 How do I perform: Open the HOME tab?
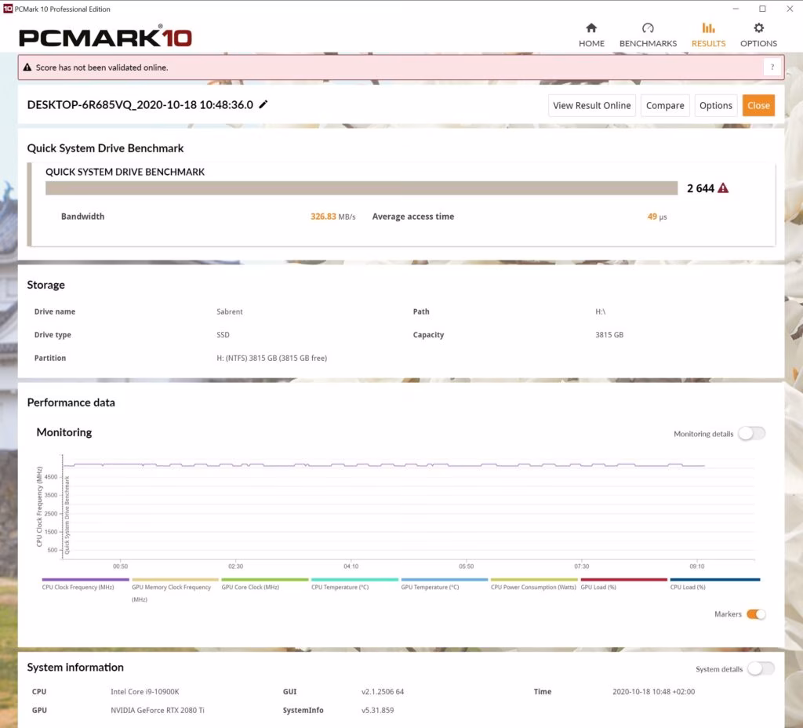(x=591, y=35)
